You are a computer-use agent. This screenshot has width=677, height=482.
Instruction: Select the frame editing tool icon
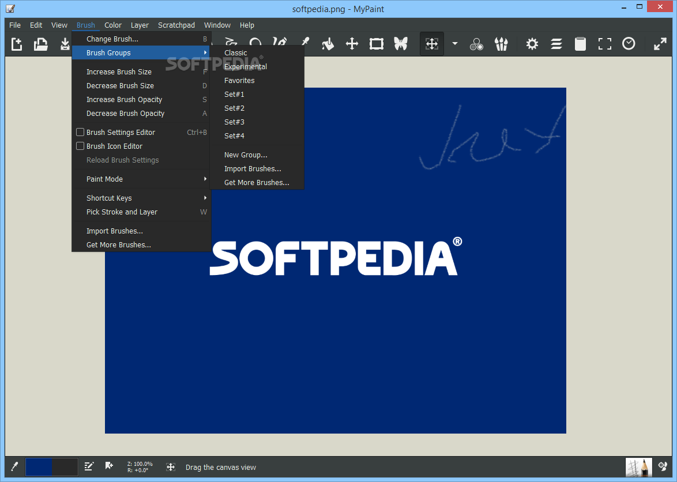click(377, 44)
